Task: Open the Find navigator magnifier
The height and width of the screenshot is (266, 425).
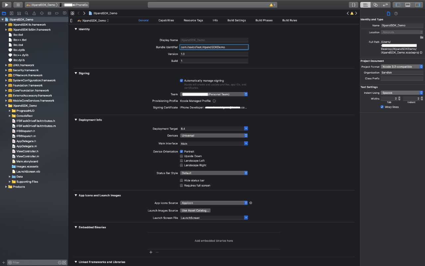Action: tap(27, 13)
